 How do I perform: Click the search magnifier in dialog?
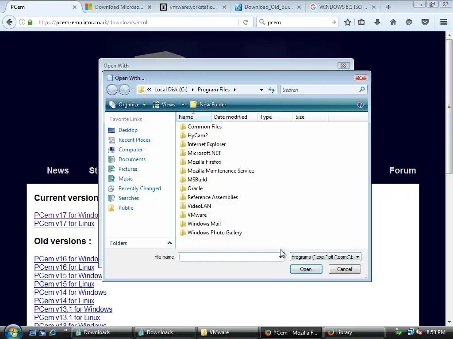pyautogui.click(x=362, y=90)
